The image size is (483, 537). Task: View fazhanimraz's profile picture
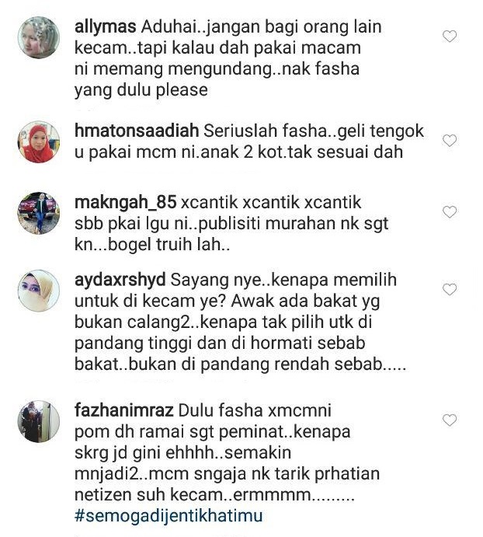39,421
